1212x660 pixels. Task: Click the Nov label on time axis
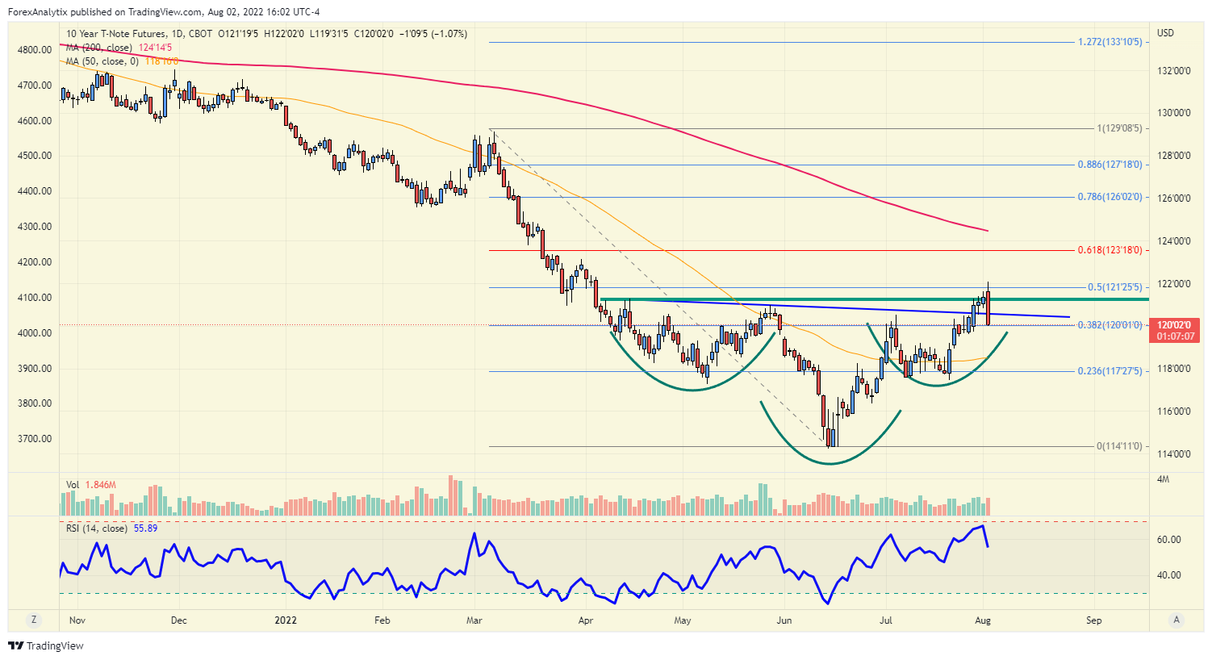(x=77, y=620)
